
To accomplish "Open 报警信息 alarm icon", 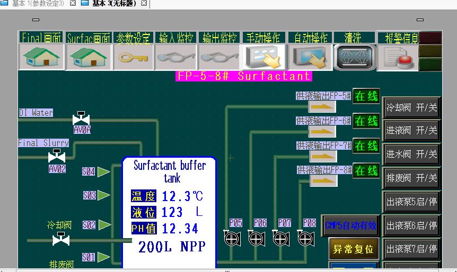I will [x=397, y=57].
